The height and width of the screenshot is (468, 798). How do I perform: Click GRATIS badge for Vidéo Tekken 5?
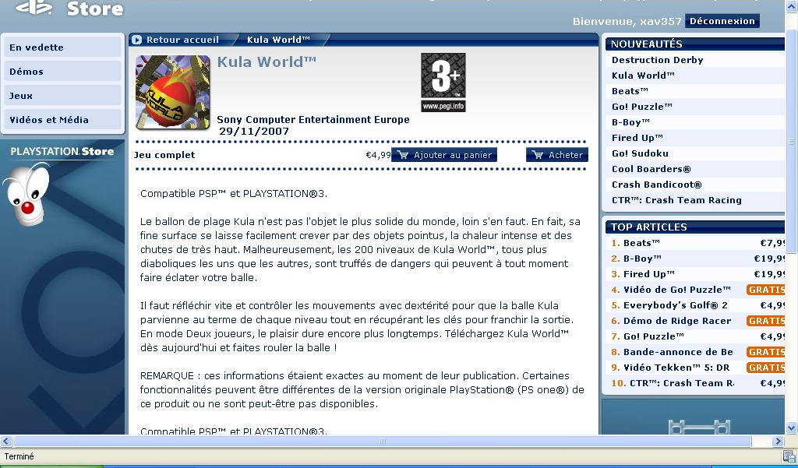pyautogui.click(x=765, y=368)
